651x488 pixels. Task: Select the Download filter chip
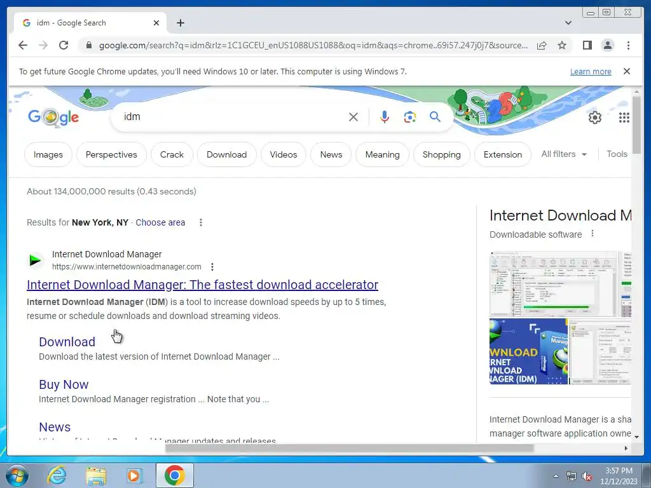point(227,154)
